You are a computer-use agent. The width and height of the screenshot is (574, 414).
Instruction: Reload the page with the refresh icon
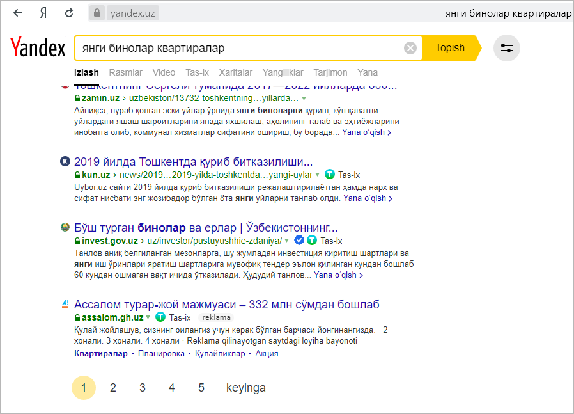[x=69, y=13]
